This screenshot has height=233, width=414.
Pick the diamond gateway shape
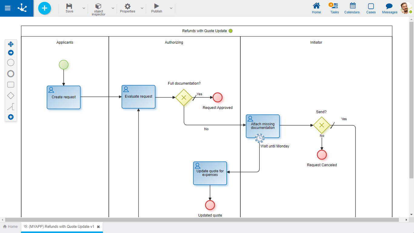[11, 96]
